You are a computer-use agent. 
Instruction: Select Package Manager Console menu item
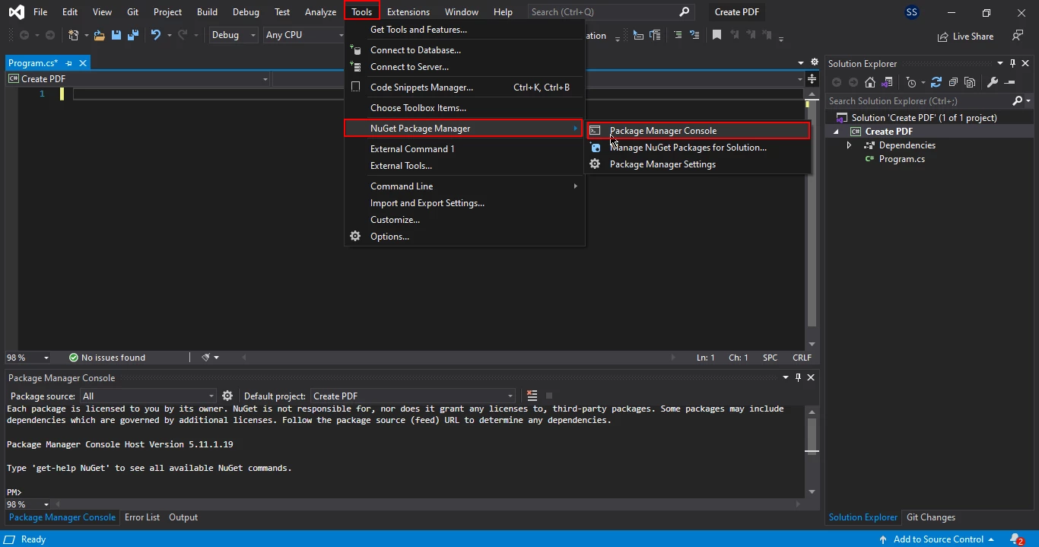click(662, 131)
